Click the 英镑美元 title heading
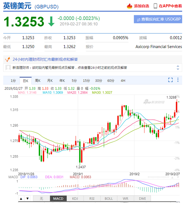The image size is (187, 203). 17,6
